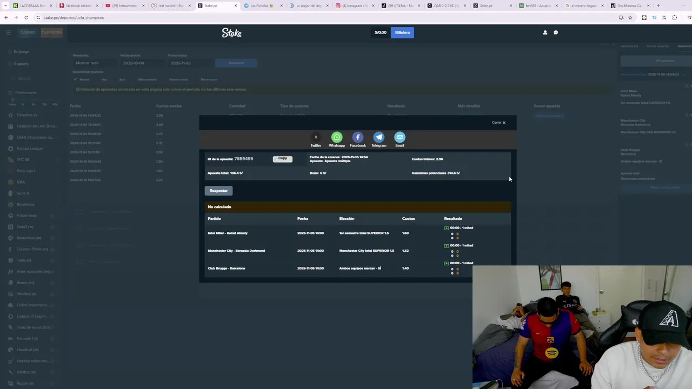Switch to facebook browser tab
692x389 pixels.
pos(78,5)
